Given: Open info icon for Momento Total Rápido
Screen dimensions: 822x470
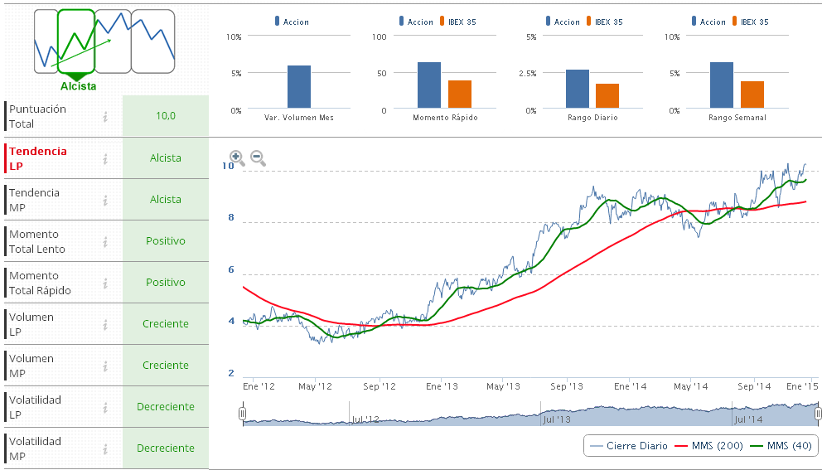Looking at the screenshot, I should tap(105, 283).
